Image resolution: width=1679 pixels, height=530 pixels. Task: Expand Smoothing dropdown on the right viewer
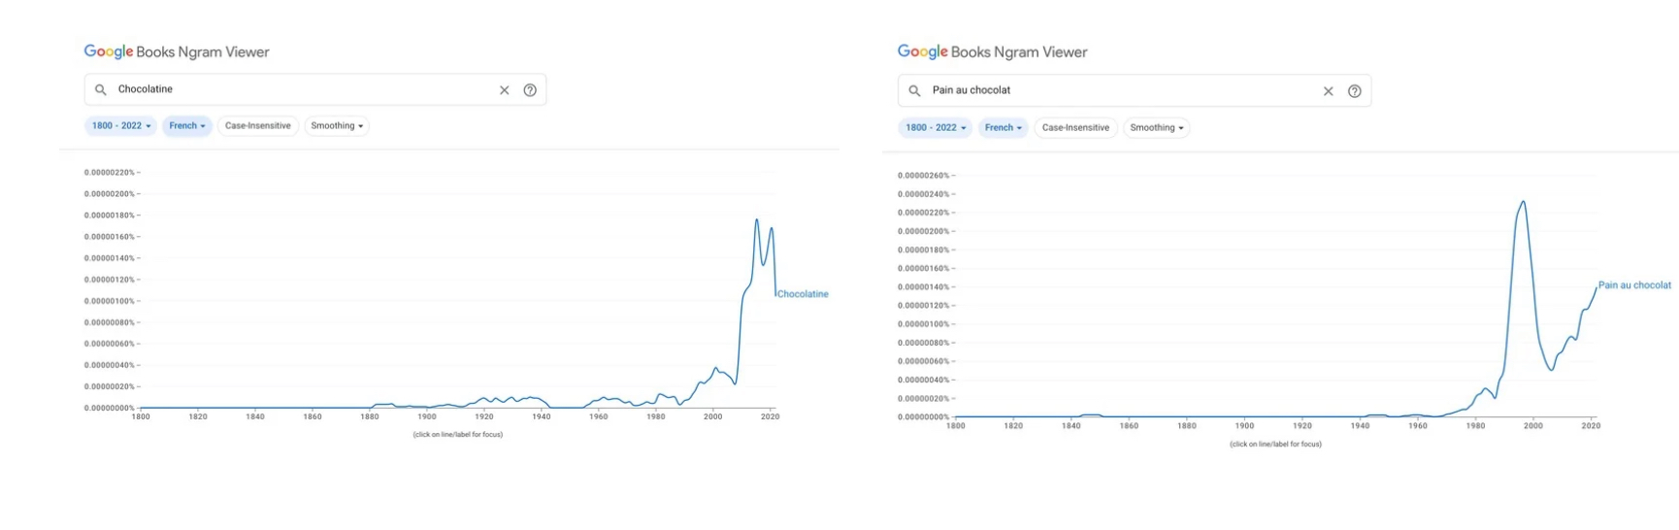click(x=1156, y=128)
